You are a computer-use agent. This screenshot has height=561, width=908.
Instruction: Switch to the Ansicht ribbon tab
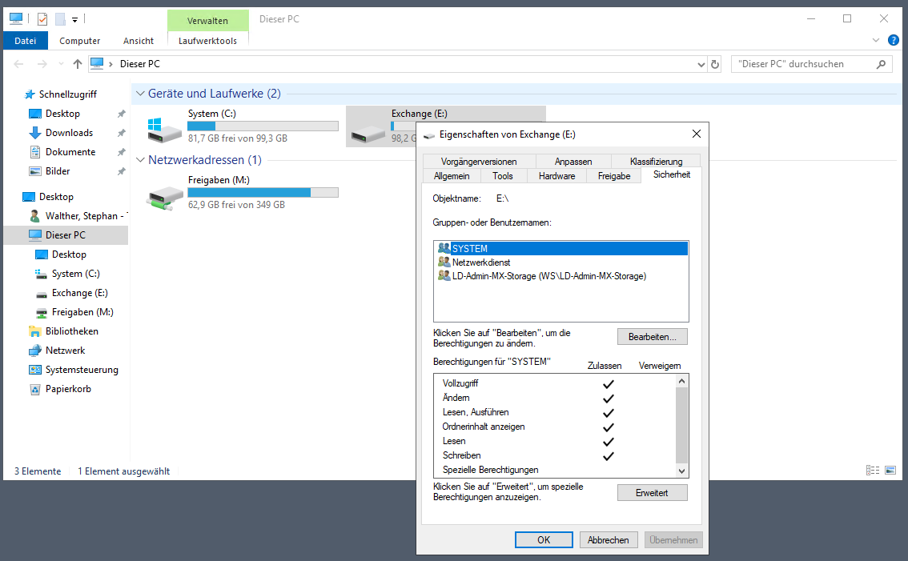tap(139, 41)
